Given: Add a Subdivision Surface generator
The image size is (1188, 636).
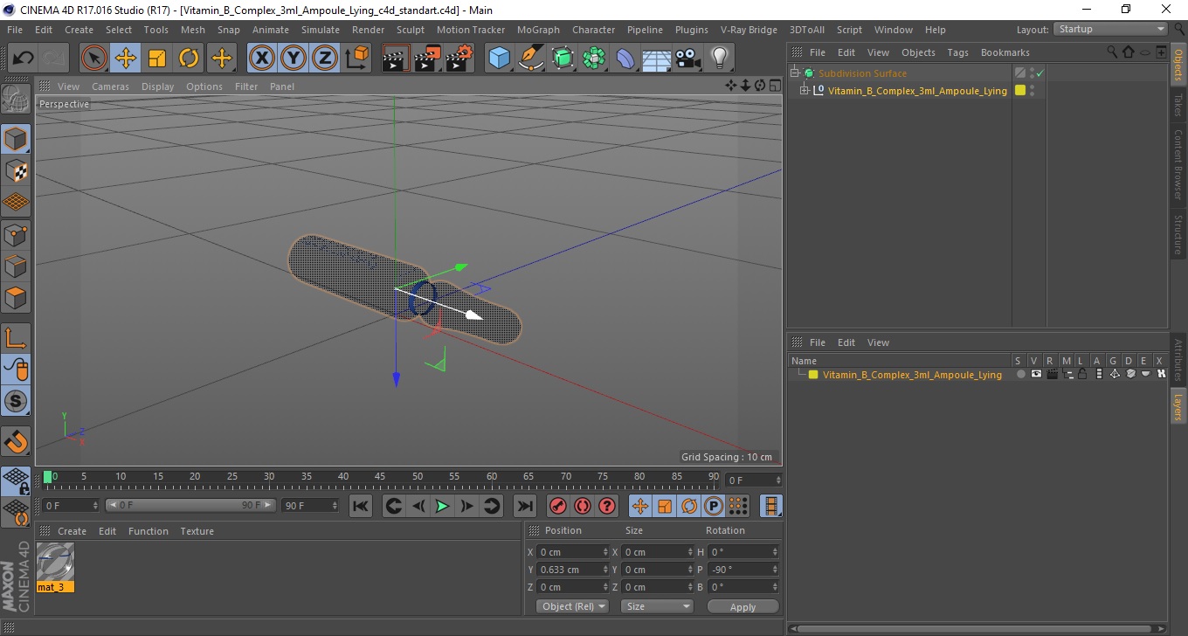Looking at the screenshot, I should coord(563,59).
